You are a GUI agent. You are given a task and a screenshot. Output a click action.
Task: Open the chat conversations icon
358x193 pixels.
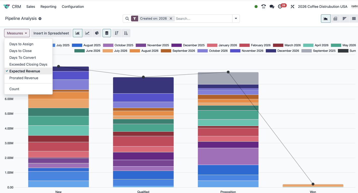click(272, 7)
